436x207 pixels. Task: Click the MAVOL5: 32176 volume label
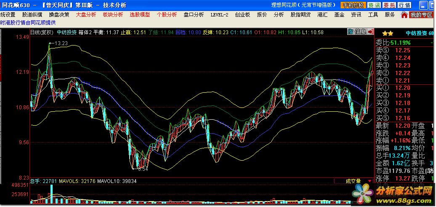77,181
